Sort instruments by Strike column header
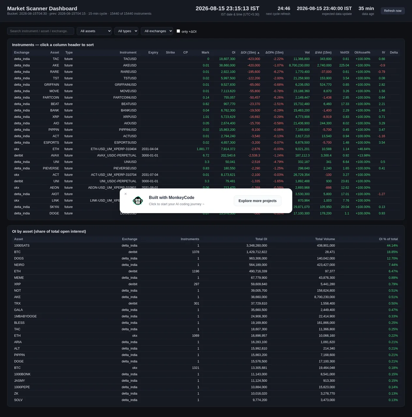 (170, 52)
